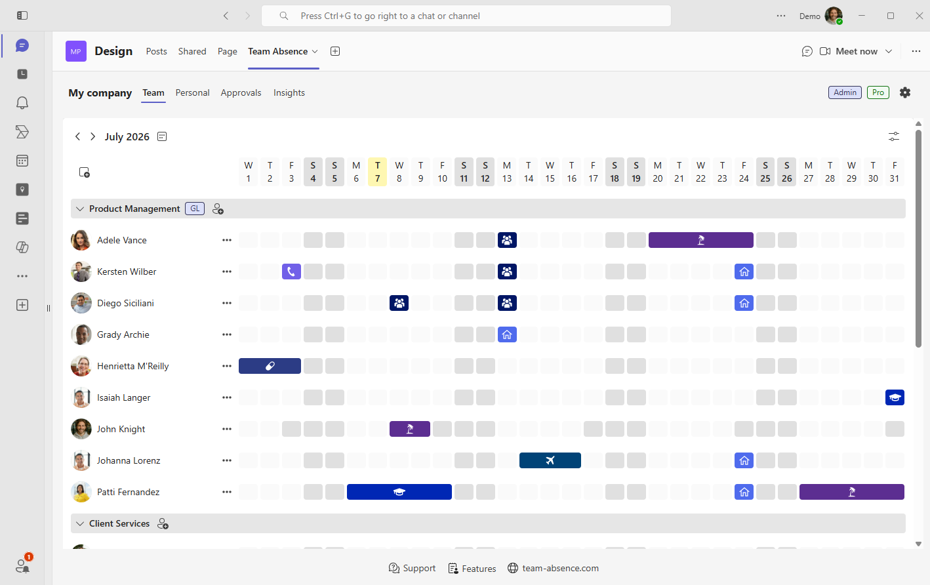
Task: Open Johanna Lorenz's business trip bar
Action: [550, 460]
